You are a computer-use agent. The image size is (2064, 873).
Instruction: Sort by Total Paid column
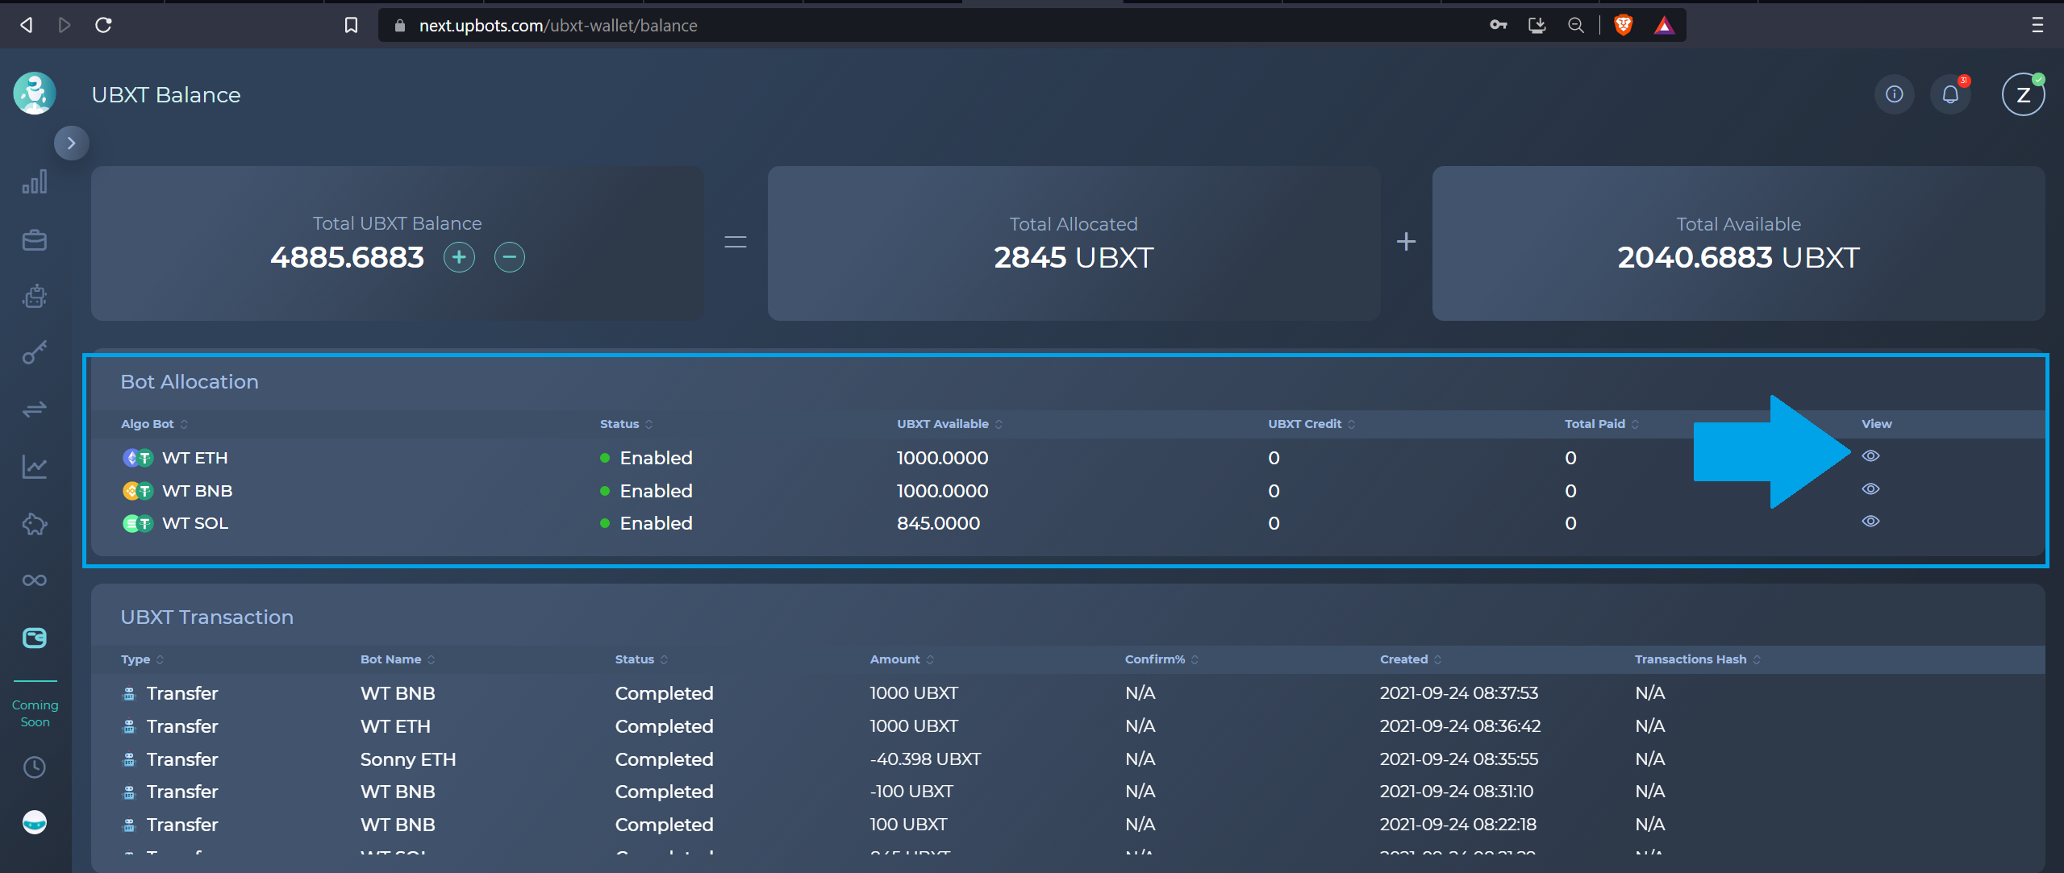[x=1602, y=424]
